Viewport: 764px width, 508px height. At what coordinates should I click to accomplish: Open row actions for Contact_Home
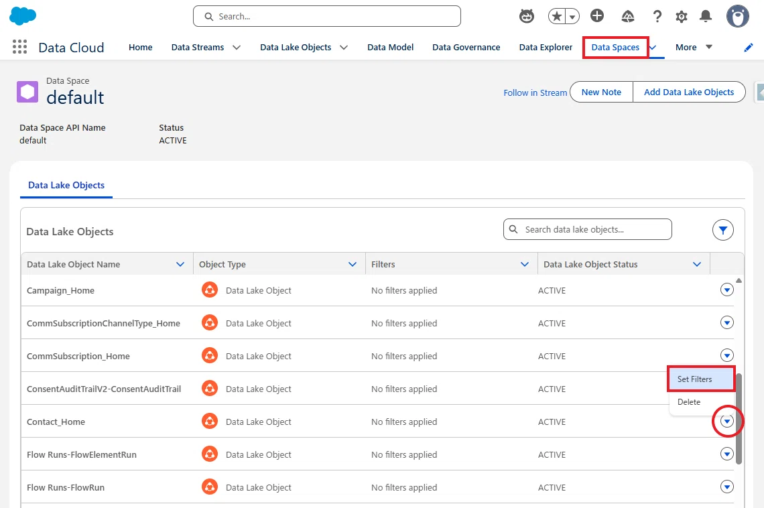(726, 421)
